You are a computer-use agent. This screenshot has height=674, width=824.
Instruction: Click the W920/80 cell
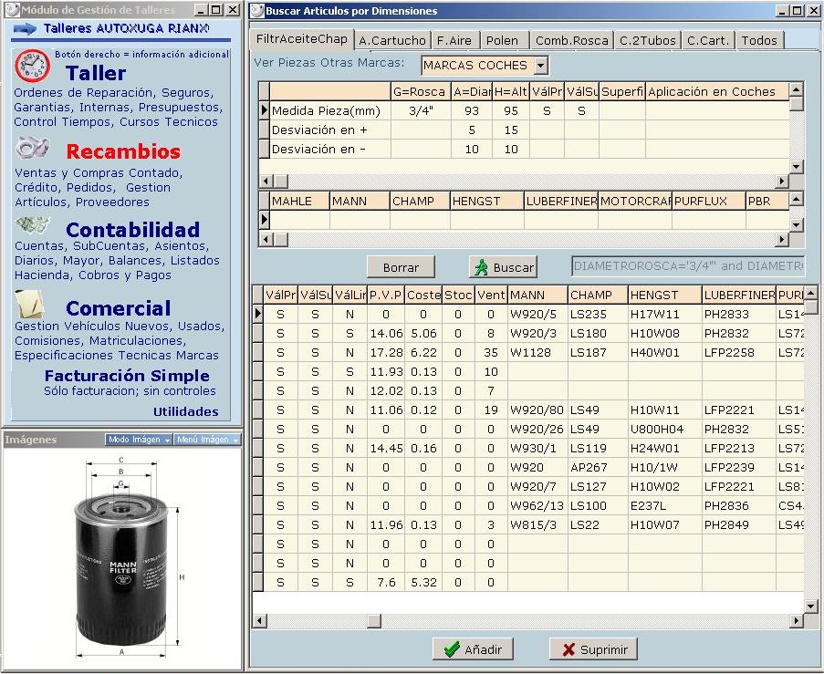[x=537, y=410]
